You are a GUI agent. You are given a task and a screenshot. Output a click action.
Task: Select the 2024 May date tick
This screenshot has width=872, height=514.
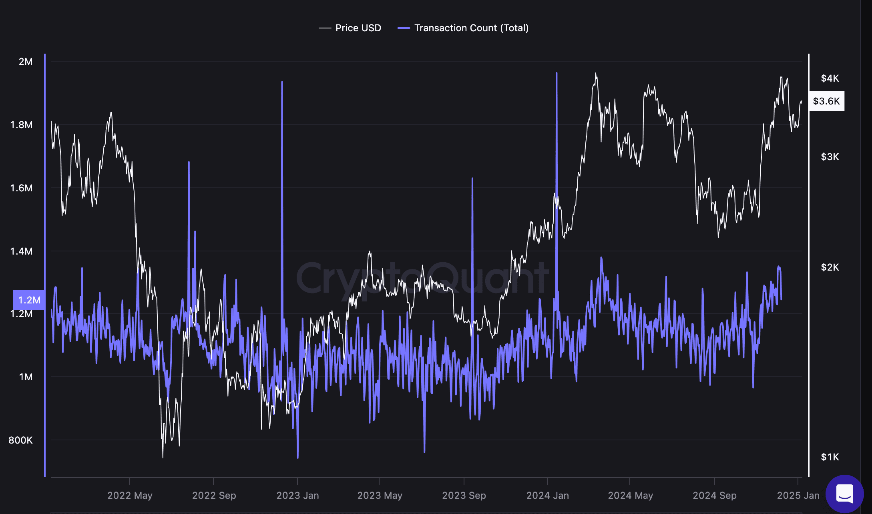click(x=630, y=495)
